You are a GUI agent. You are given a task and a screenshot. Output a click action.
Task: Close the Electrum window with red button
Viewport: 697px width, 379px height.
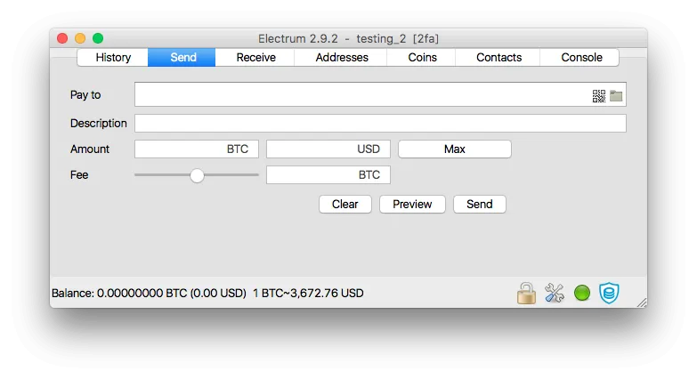[62, 38]
